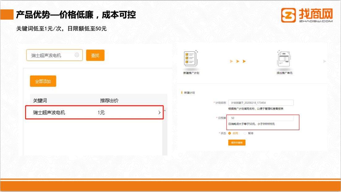The height and width of the screenshot is (192, 341).
Task: Click the 添加推广单元 document icon
Action: point(284,58)
